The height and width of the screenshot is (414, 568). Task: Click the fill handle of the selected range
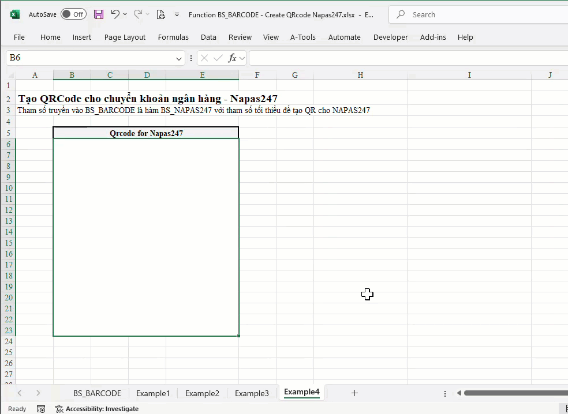pyautogui.click(x=239, y=336)
